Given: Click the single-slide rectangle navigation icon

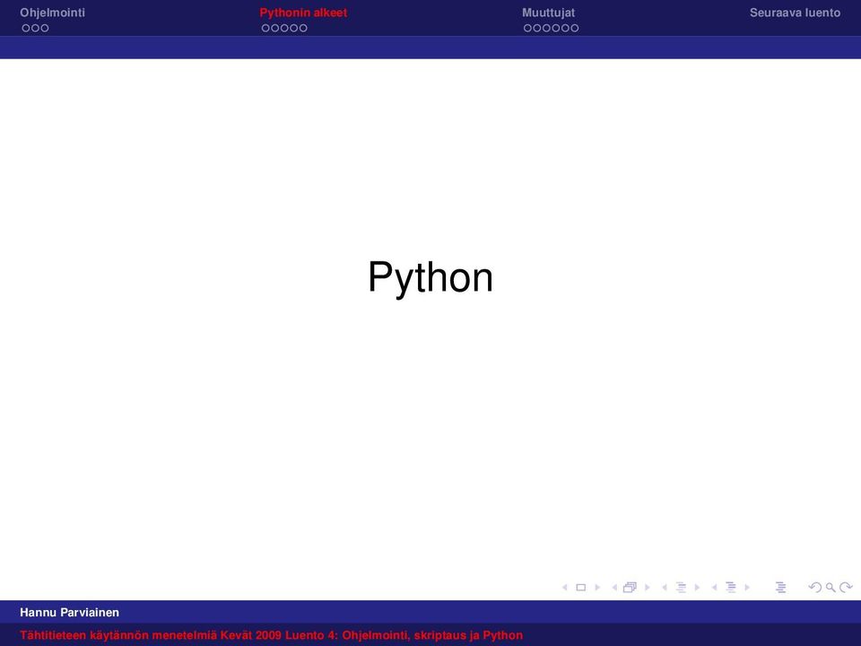Looking at the screenshot, I should point(581,588).
